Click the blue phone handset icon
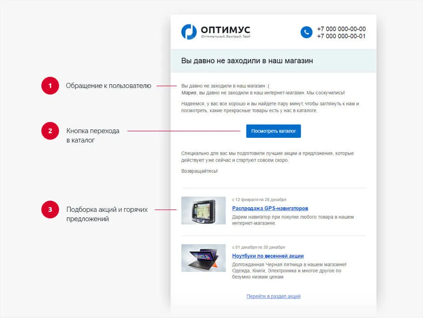This screenshot has height=318, width=423. click(x=306, y=32)
